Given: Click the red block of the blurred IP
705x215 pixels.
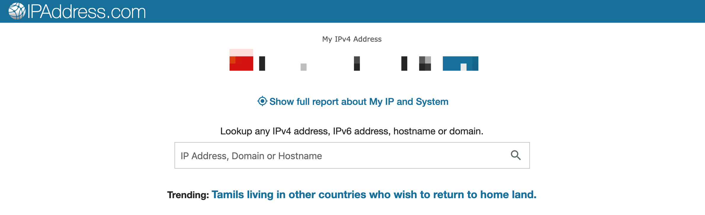Looking at the screenshot, I should pyautogui.click(x=241, y=64).
